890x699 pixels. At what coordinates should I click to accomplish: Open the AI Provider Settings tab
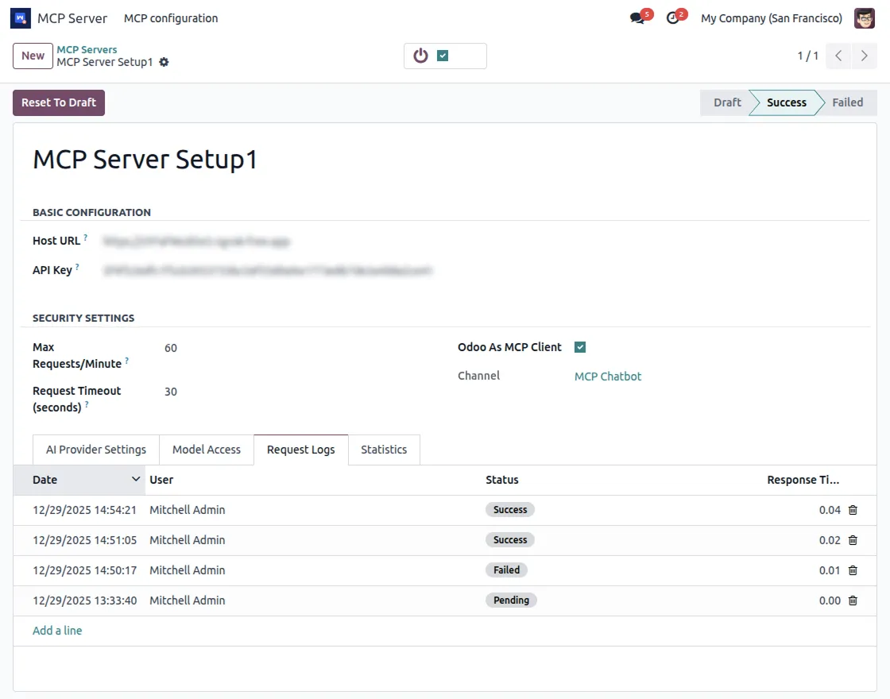pyautogui.click(x=95, y=450)
